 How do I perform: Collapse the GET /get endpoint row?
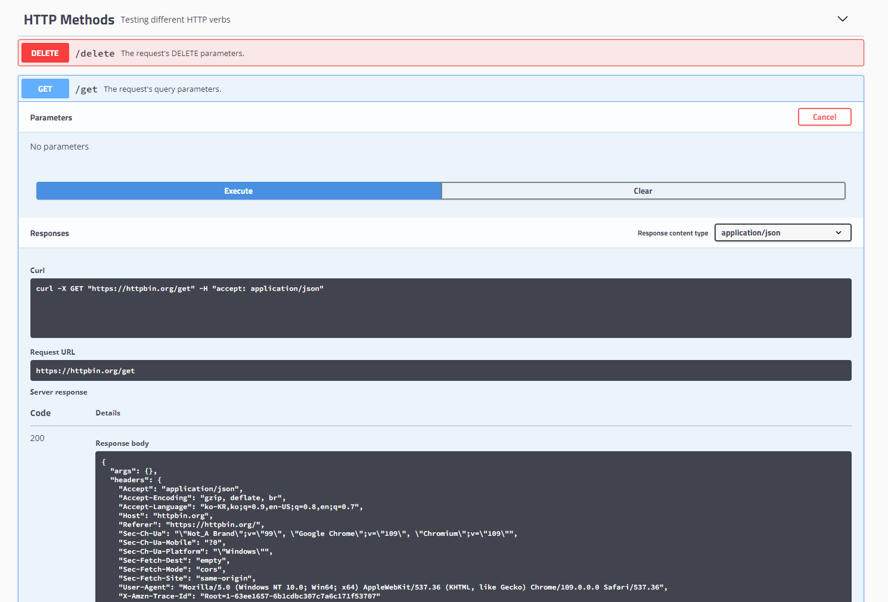pos(441,89)
